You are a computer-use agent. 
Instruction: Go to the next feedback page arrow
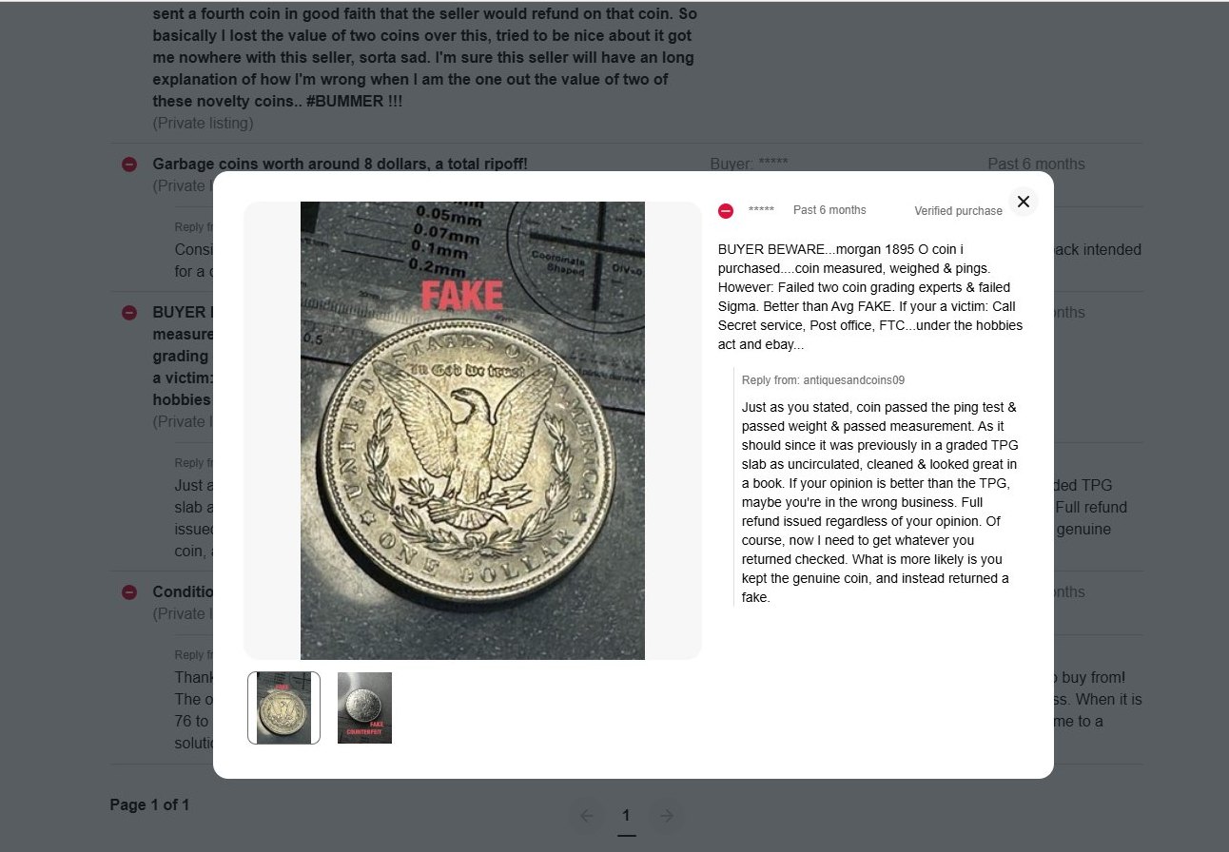pos(667,815)
